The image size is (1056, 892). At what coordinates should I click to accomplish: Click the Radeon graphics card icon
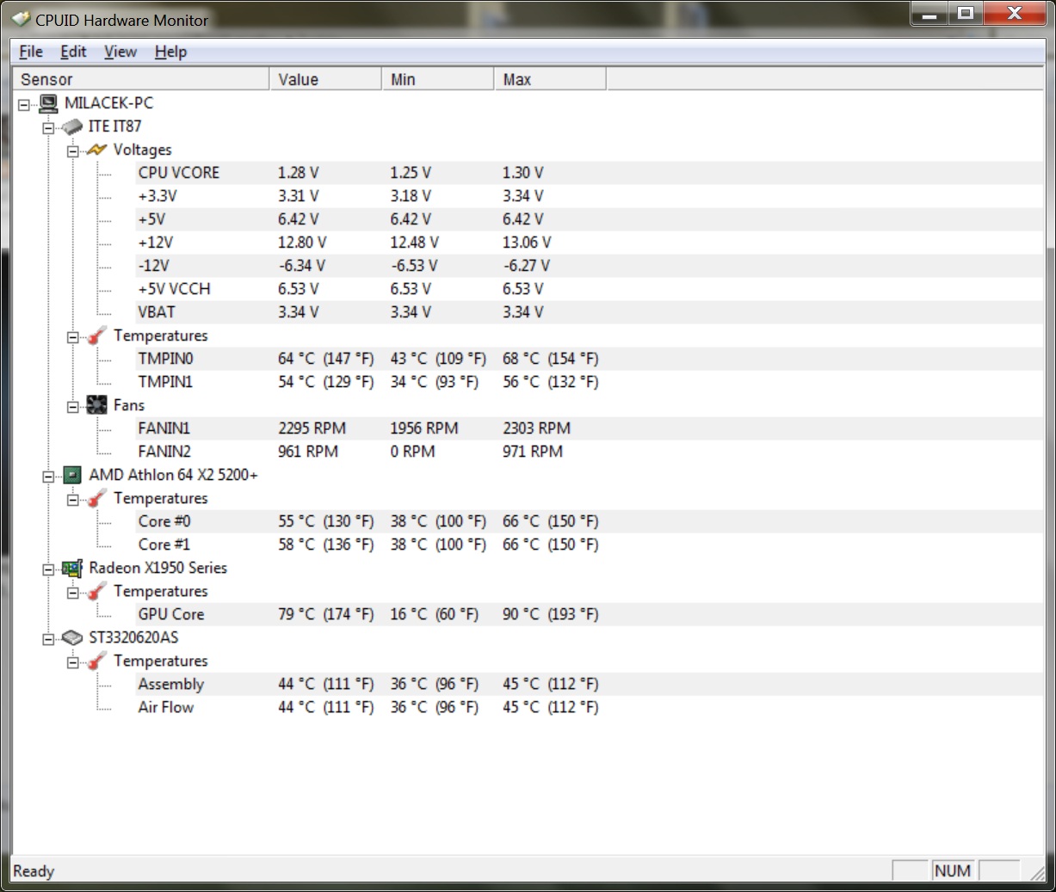pos(72,568)
